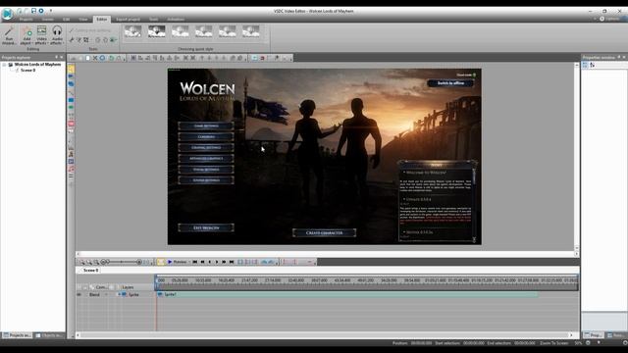Click the animation figure icon in sidebar
Image resolution: width=628 pixels, height=353 pixels.
click(x=71, y=154)
